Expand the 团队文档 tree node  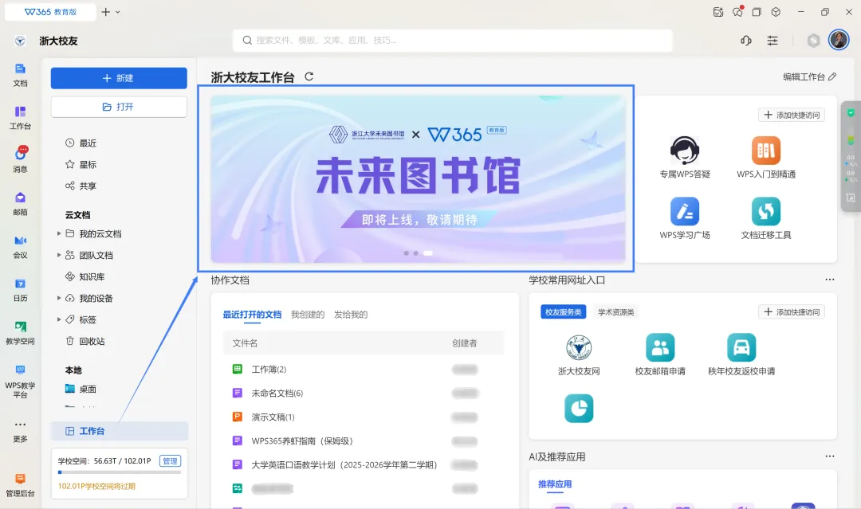click(59, 255)
